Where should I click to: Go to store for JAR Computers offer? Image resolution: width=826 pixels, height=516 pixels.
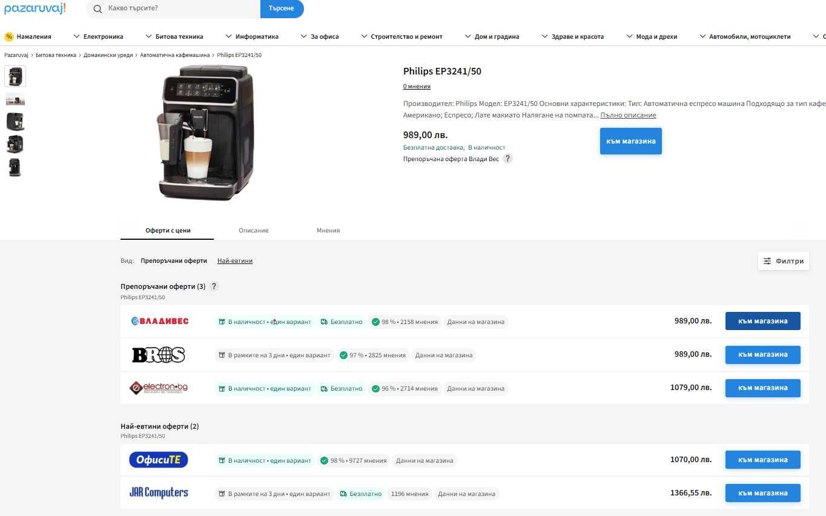762,493
